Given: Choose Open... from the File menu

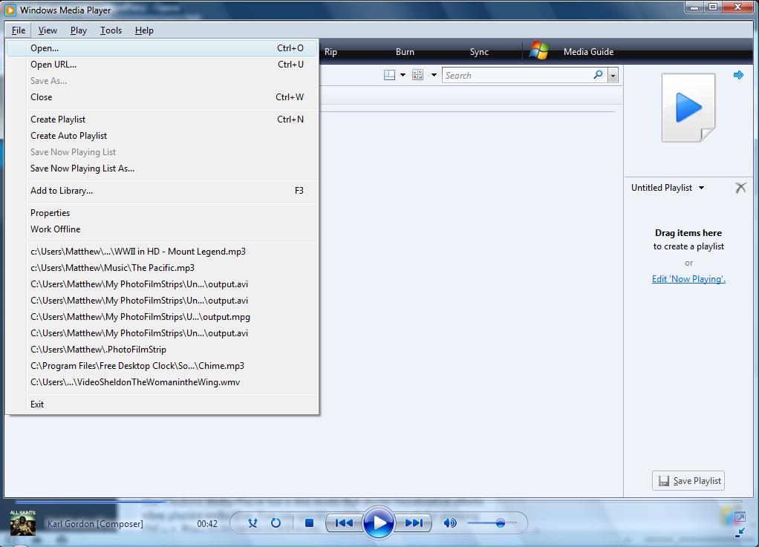Looking at the screenshot, I should coord(162,48).
